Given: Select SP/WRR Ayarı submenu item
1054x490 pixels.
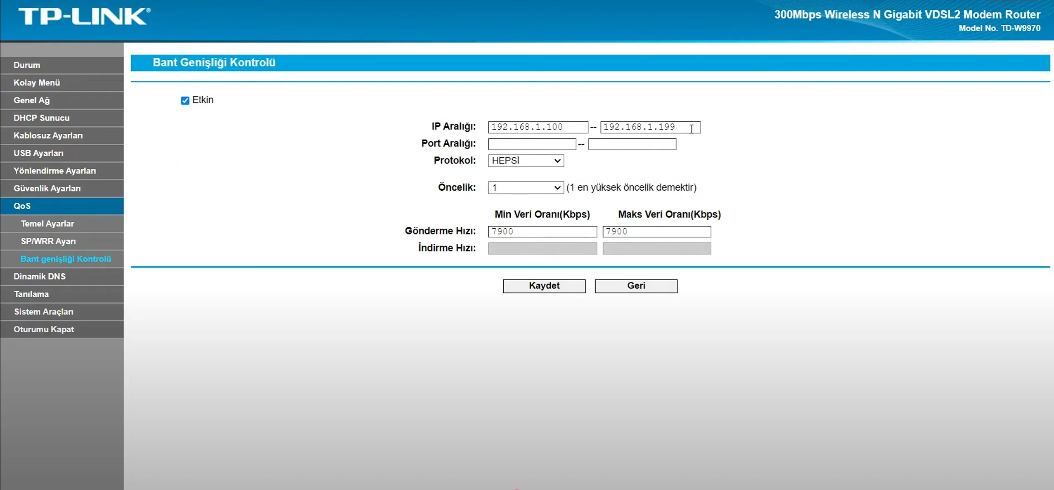Looking at the screenshot, I should tap(48, 241).
